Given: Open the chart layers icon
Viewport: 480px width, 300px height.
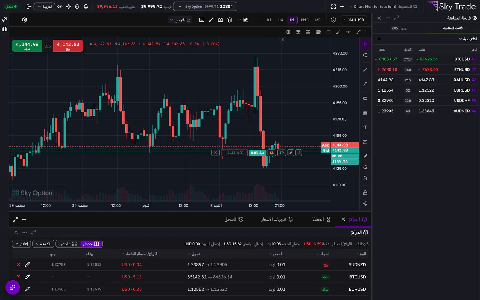Looking at the screenshot, I should point(230,20).
